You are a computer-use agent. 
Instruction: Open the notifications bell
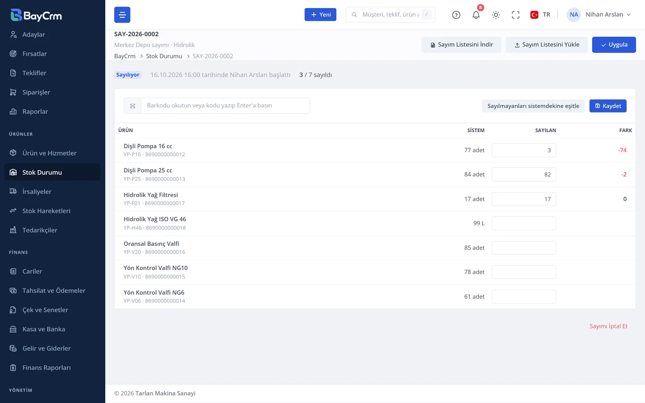[x=476, y=15]
